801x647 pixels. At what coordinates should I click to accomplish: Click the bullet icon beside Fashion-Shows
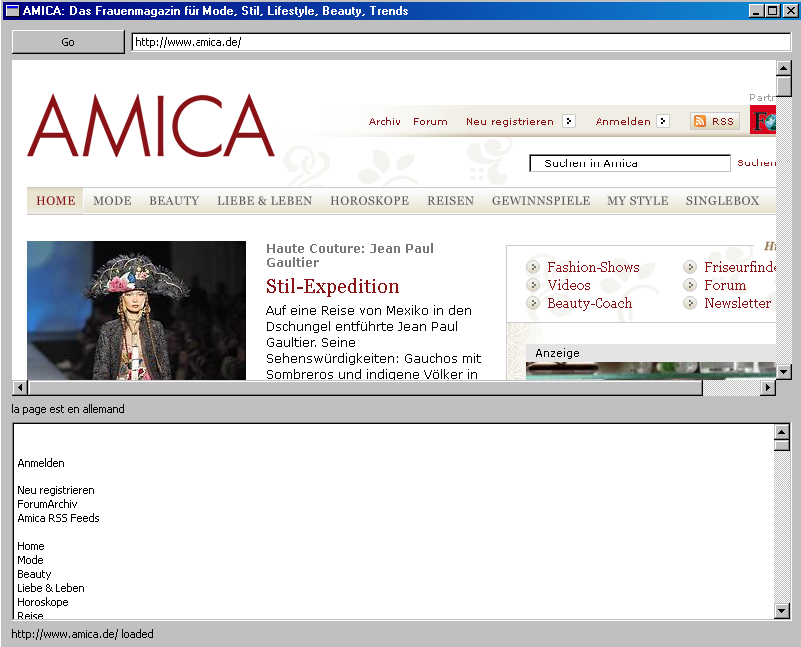click(533, 267)
